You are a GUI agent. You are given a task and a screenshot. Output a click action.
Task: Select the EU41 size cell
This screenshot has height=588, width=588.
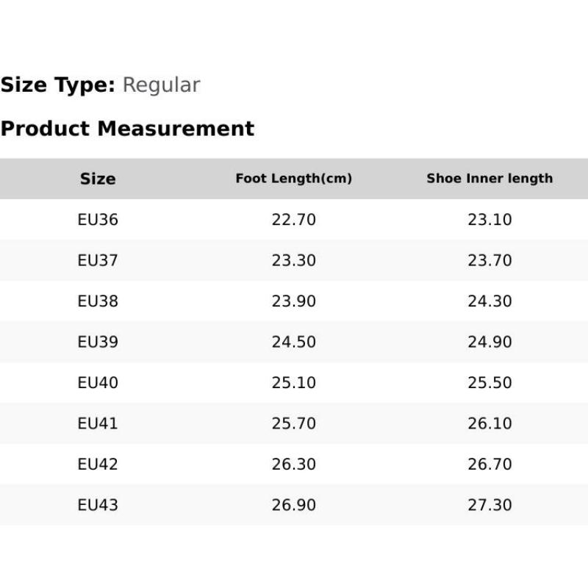[x=98, y=423]
